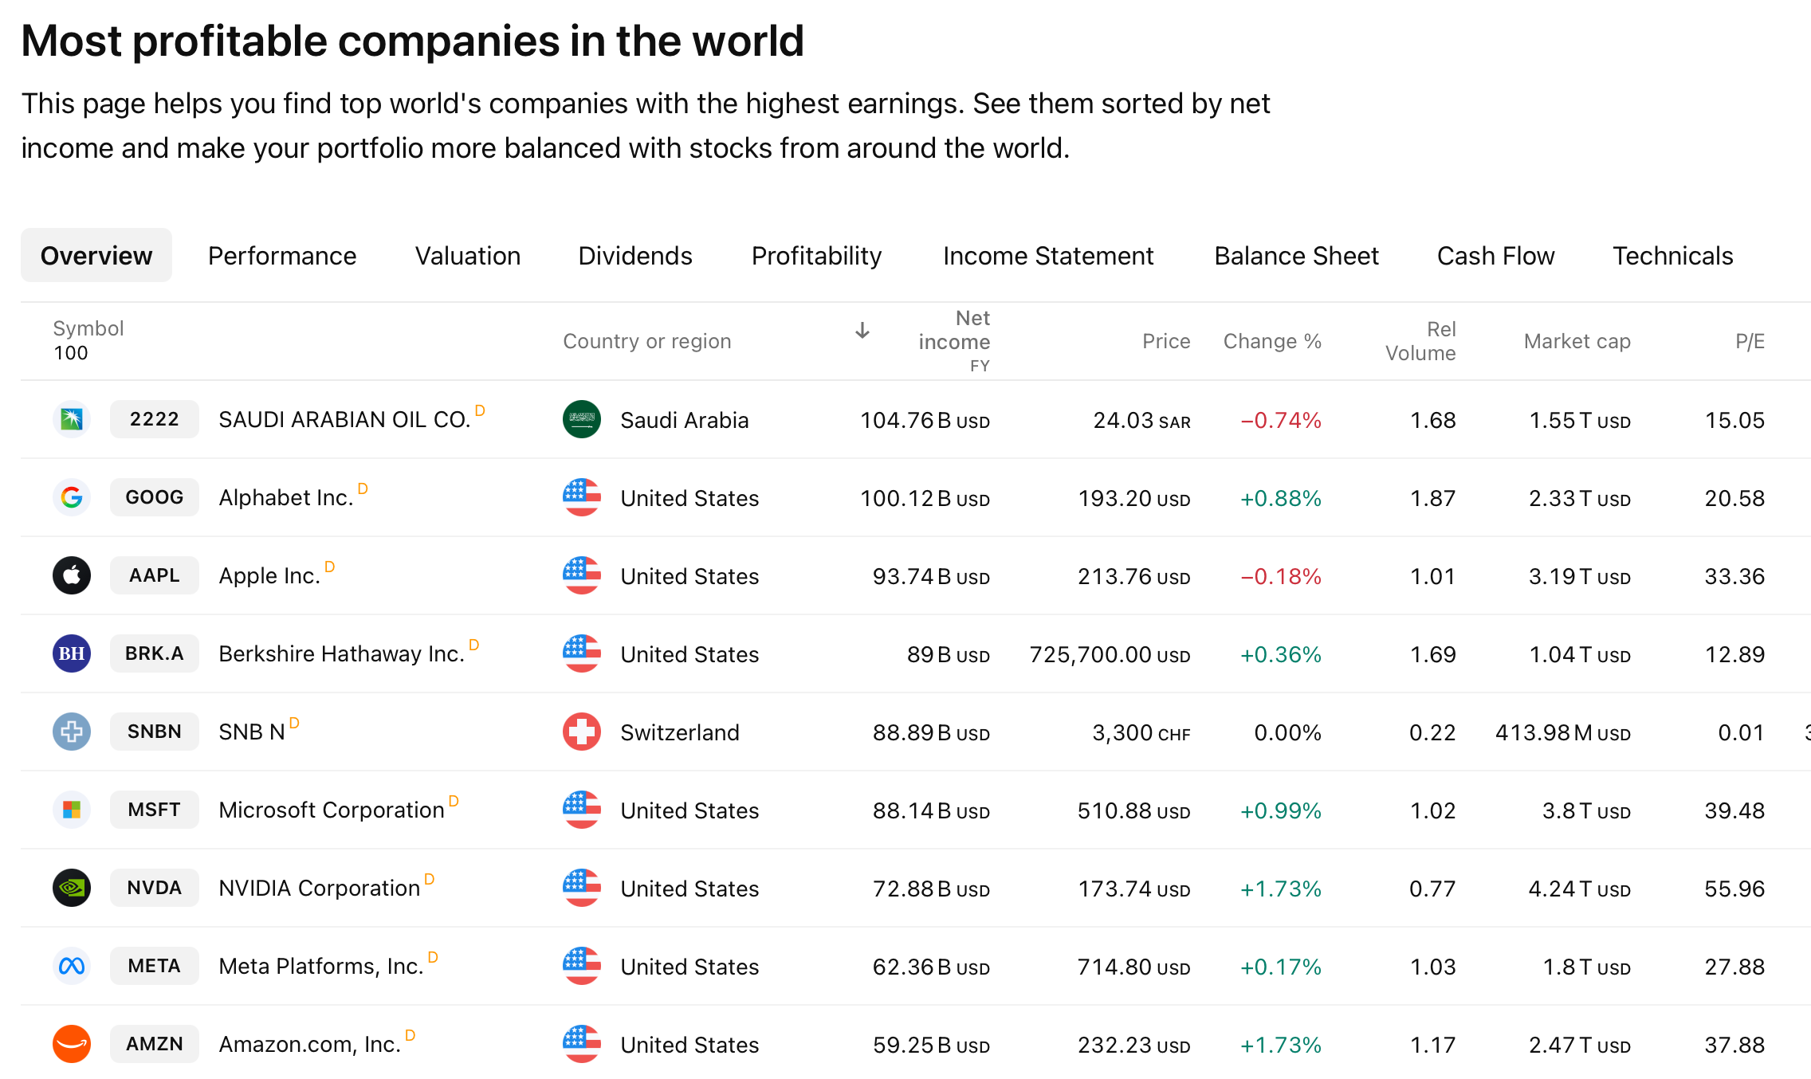
Task: Click the SNB N company logo
Action: (x=72, y=732)
